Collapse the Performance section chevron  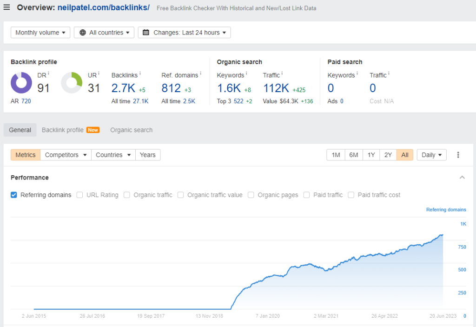(x=462, y=177)
